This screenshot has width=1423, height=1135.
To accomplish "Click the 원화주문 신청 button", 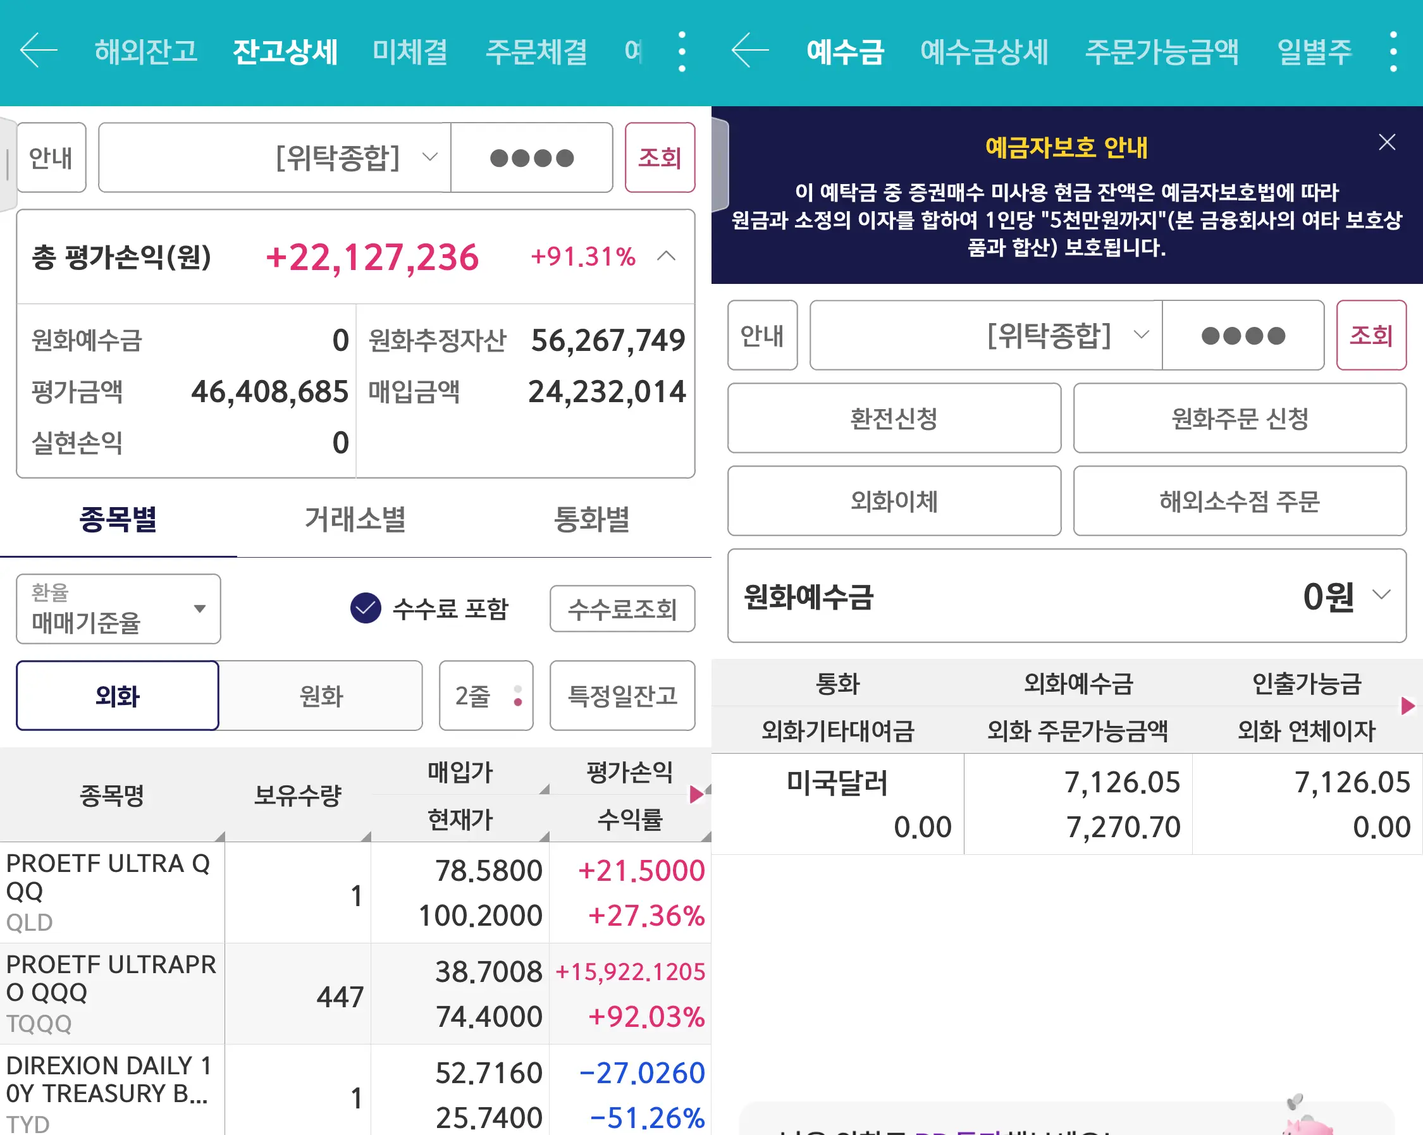I will click(x=1240, y=418).
